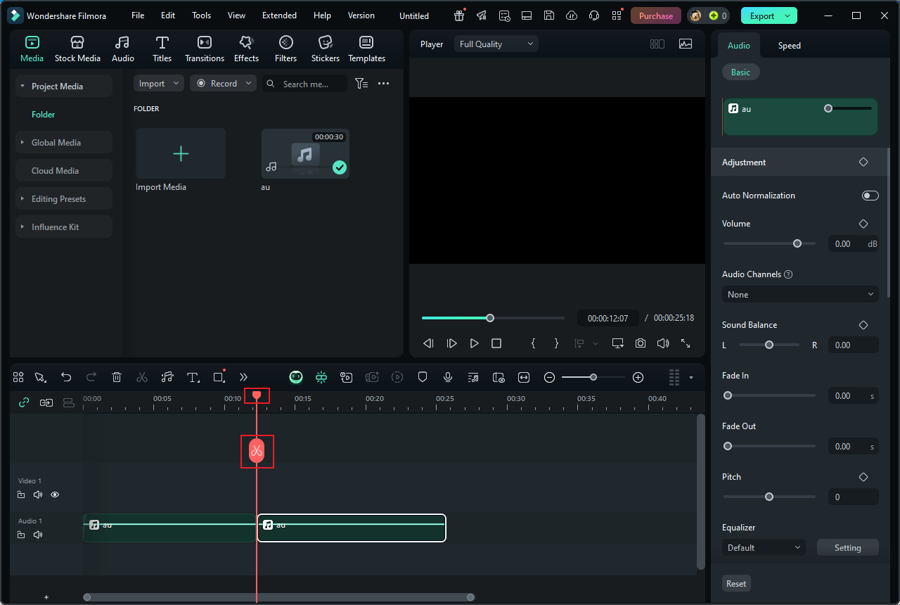
Task: Switch to the Speed tab
Action: click(x=789, y=46)
